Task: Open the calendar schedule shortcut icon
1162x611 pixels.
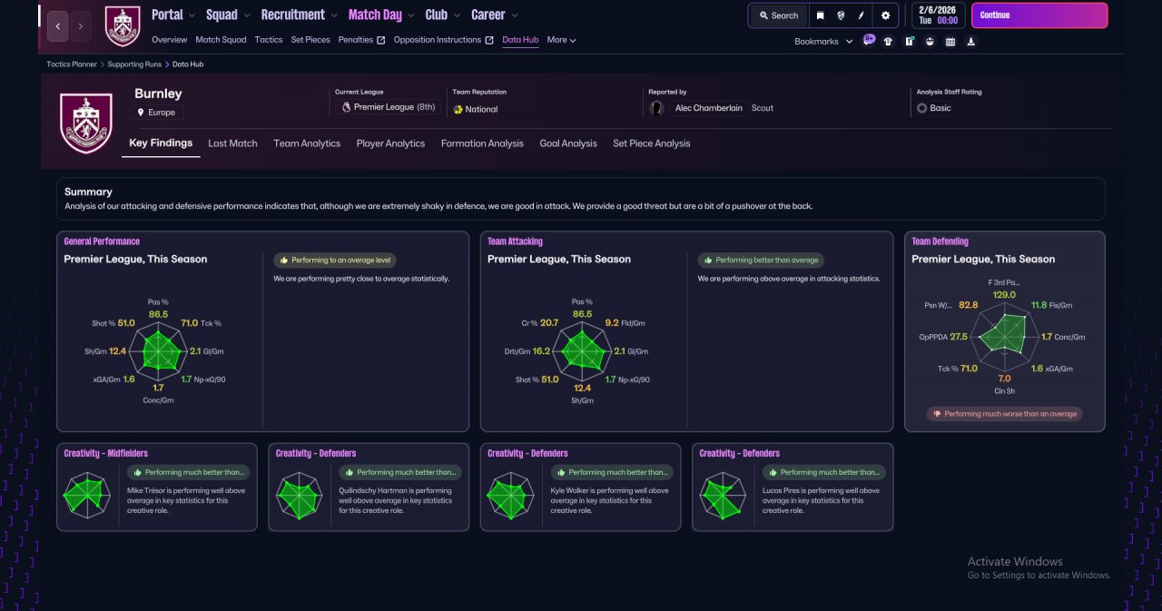Action: [950, 41]
